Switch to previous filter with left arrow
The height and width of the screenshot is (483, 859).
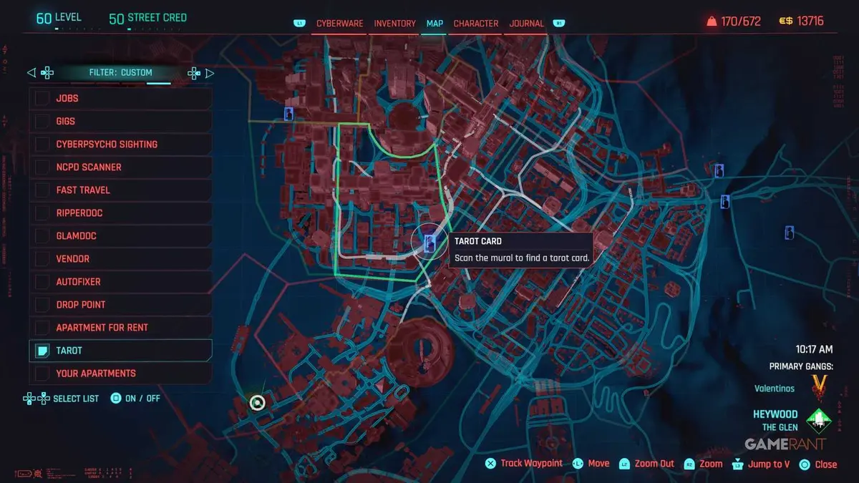click(x=31, y=72)
